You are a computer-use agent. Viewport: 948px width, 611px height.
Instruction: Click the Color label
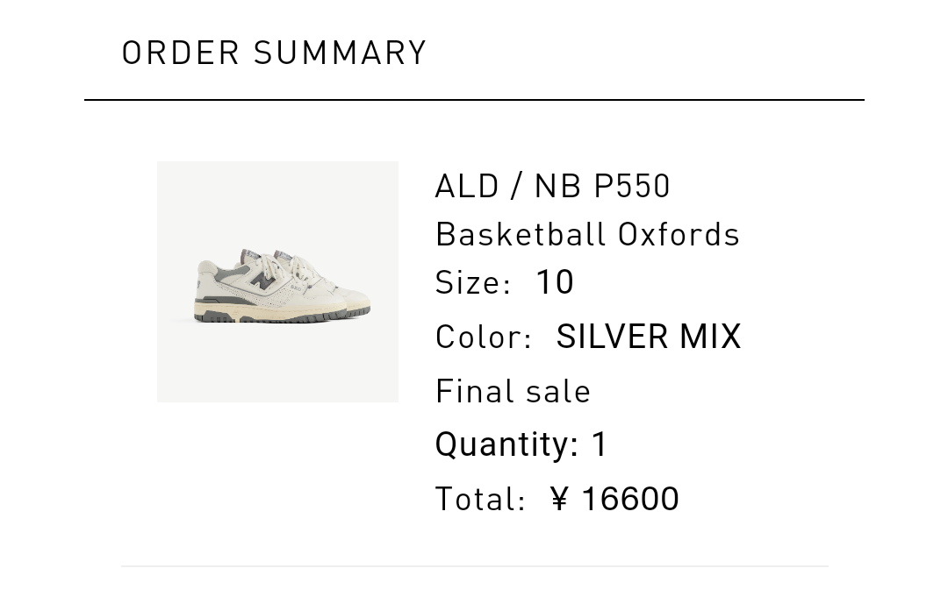click(x=484, y=337)
